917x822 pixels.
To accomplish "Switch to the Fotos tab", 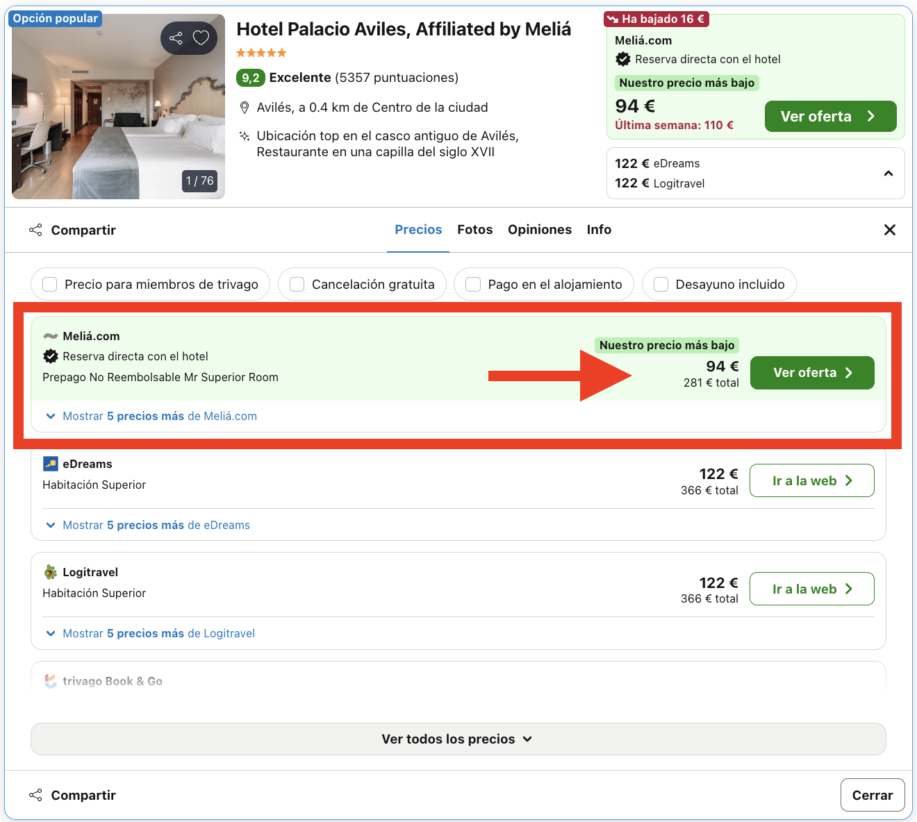I will click(x=474, y=229).
